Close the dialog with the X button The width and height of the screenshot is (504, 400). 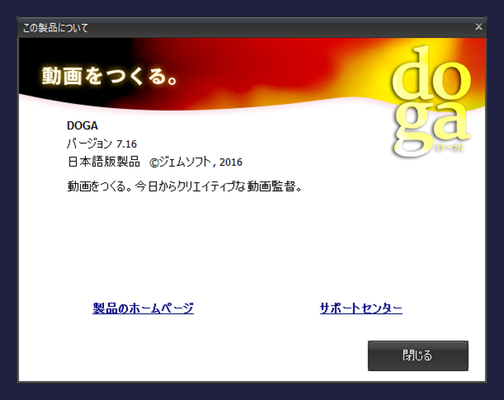478,26
